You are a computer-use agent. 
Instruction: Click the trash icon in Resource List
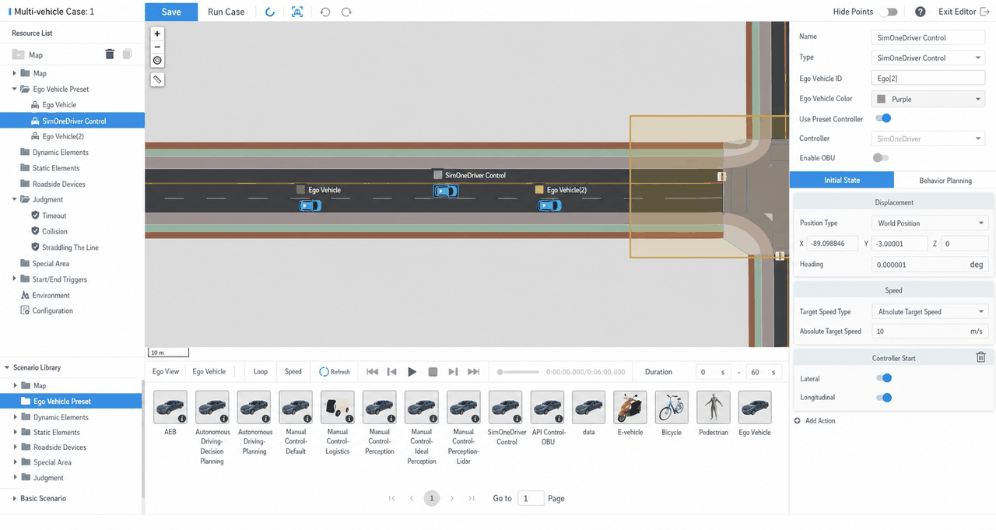(x=110, y=54)
